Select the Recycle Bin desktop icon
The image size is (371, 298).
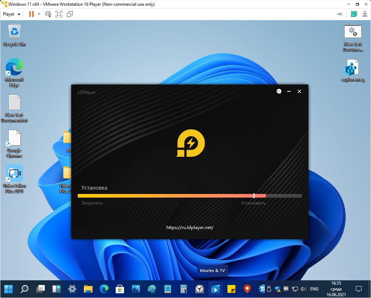tap(14, 35)
